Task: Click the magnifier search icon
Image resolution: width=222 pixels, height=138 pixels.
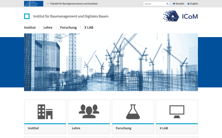Action: [x=167, y=4]
